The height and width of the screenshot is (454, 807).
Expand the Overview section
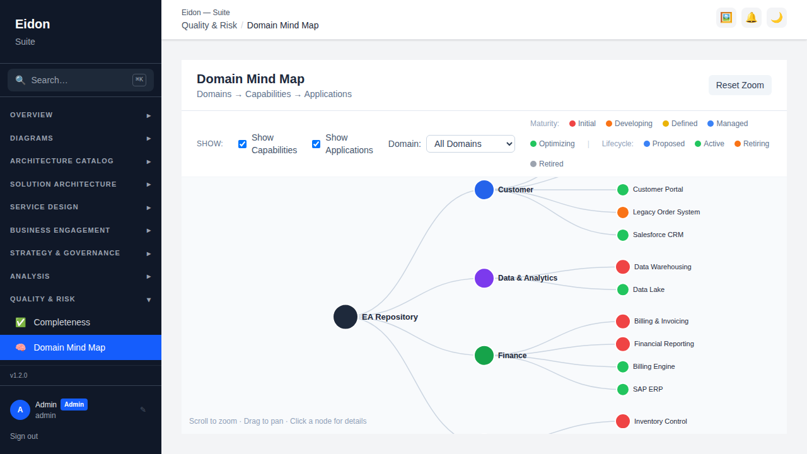(x=81, y=115)
